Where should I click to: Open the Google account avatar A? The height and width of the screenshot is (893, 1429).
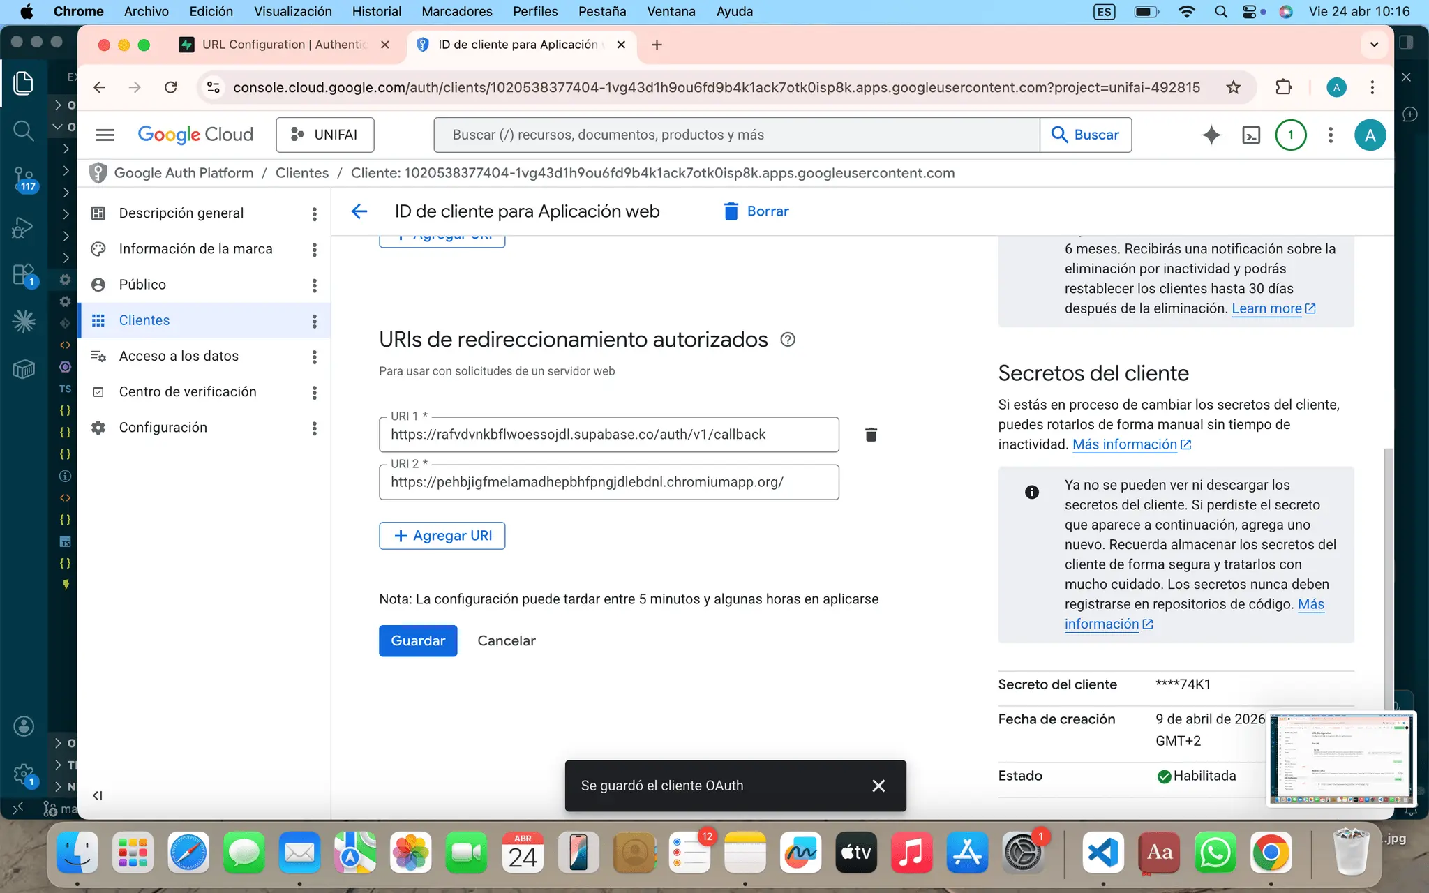click(1370, 135)
